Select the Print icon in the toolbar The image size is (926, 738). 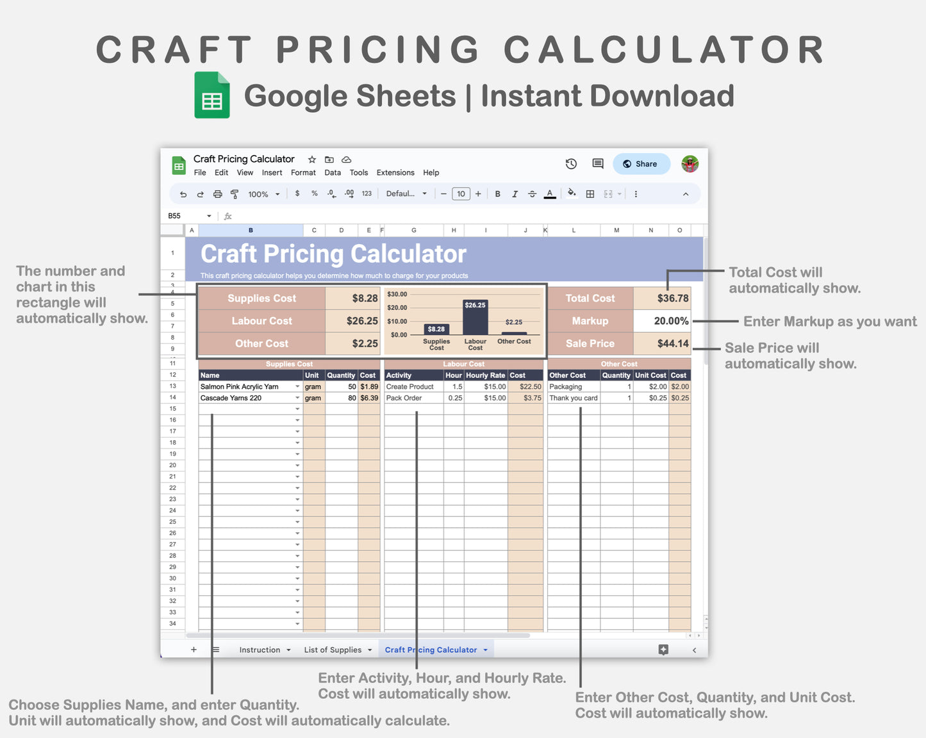pyautogui.click(x=218, y=193)
